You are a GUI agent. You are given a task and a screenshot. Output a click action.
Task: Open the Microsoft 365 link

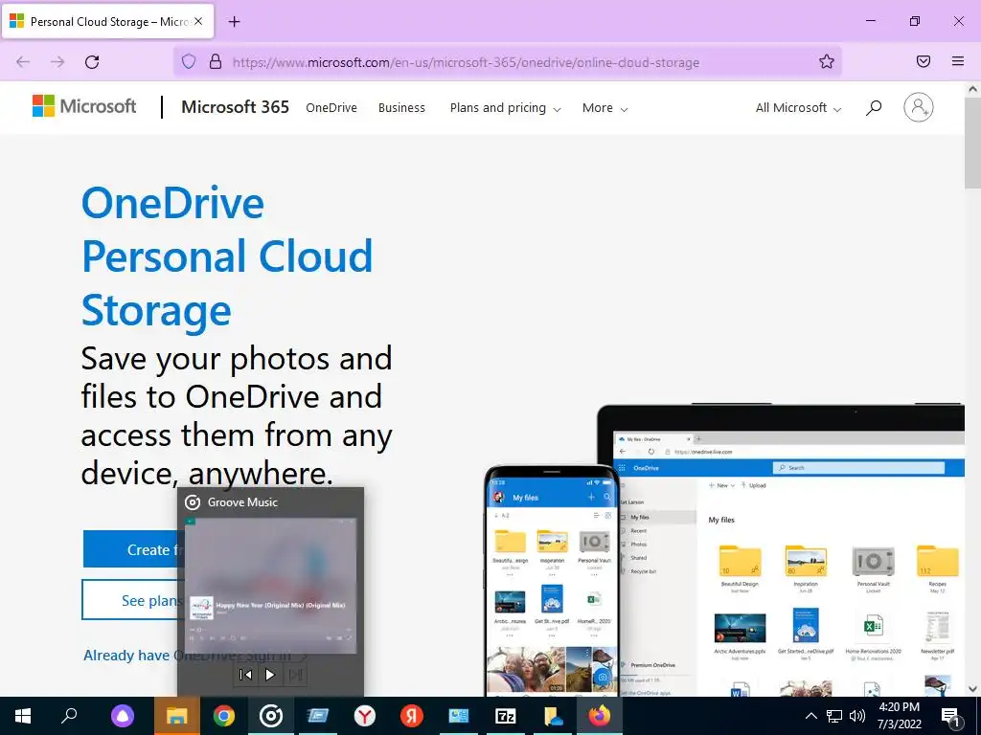[236, 107]
